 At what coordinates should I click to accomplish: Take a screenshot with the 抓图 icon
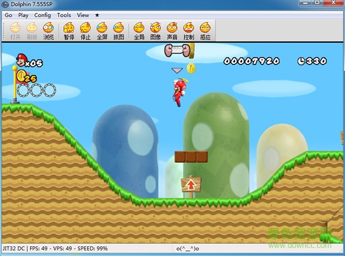click(x=118, y=30)
